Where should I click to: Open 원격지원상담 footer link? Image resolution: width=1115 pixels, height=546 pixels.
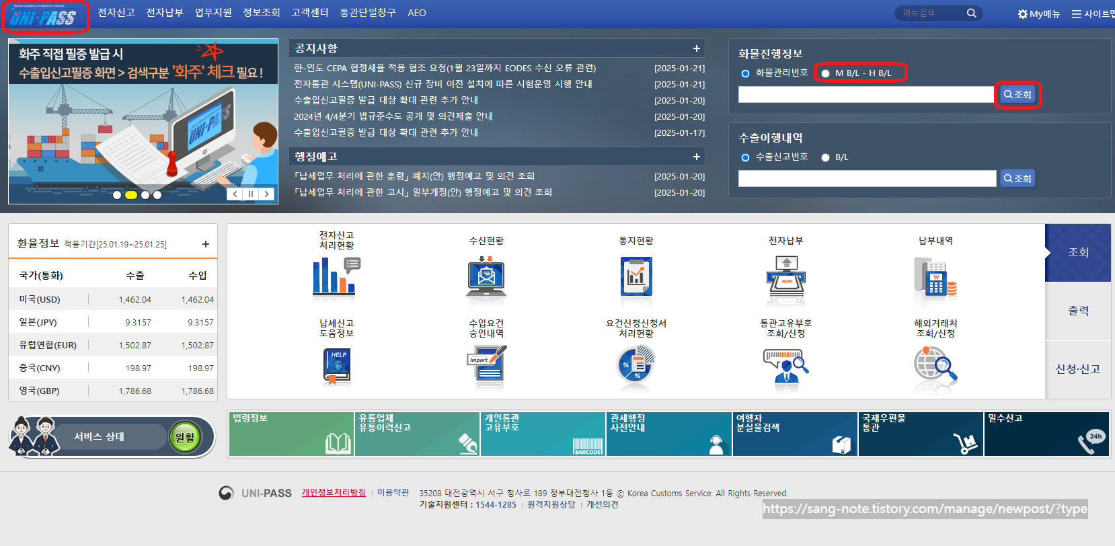point(551,504)
